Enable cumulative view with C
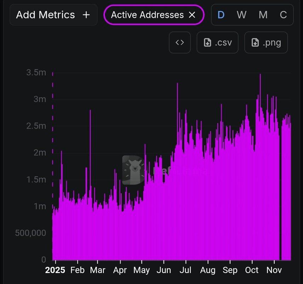This screenshot has width=303, height=284. pos(283,15)
